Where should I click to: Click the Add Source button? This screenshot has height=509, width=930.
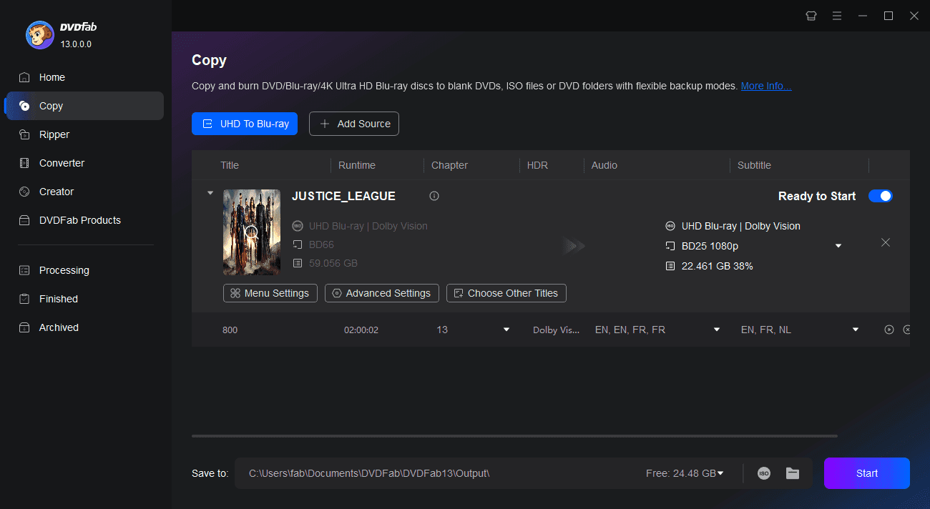click(354, 124)
